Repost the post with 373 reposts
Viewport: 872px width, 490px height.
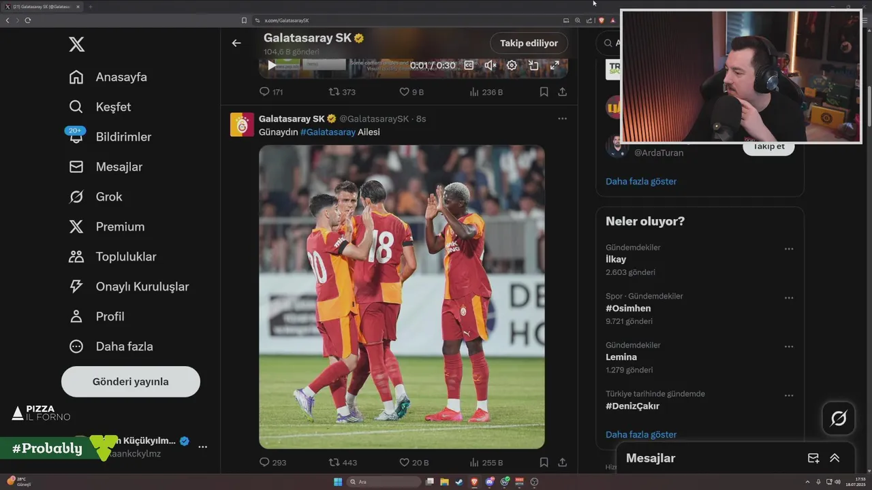[x=342, y=92]
